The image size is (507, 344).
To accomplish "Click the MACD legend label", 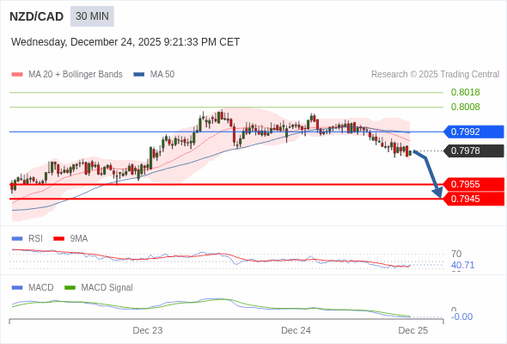I will 41,288.
